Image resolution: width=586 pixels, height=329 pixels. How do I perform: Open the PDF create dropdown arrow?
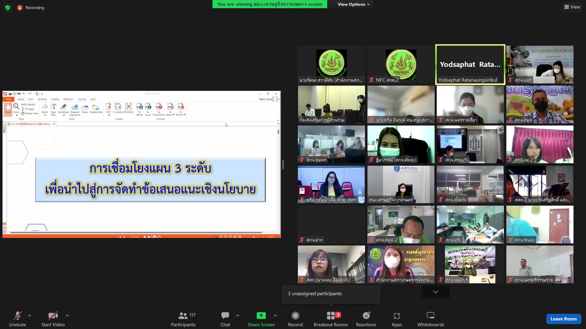(109, 115)
